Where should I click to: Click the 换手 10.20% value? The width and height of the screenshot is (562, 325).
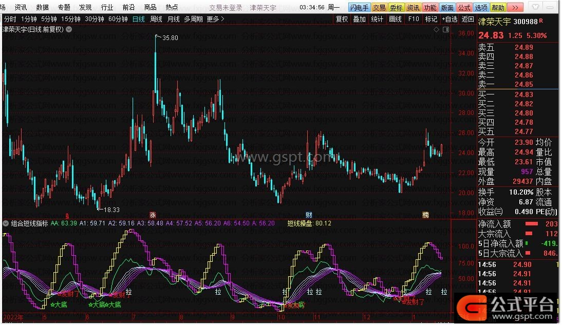(521, 192)
